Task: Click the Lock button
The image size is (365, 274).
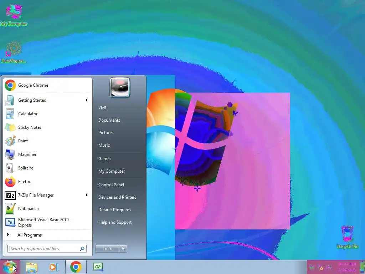Action: click(107, 249)
